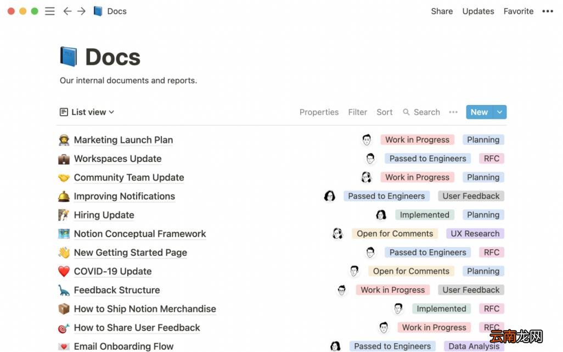Click the assignee avatar on Improving Notifications row
563x352 pixels.
tap(330, 195)
